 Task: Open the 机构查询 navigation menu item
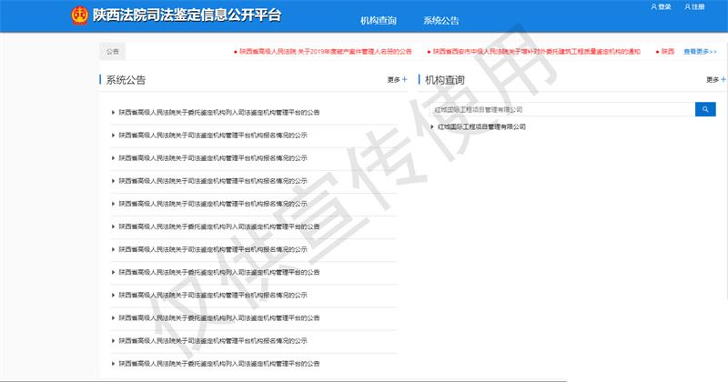click(379, 20)
